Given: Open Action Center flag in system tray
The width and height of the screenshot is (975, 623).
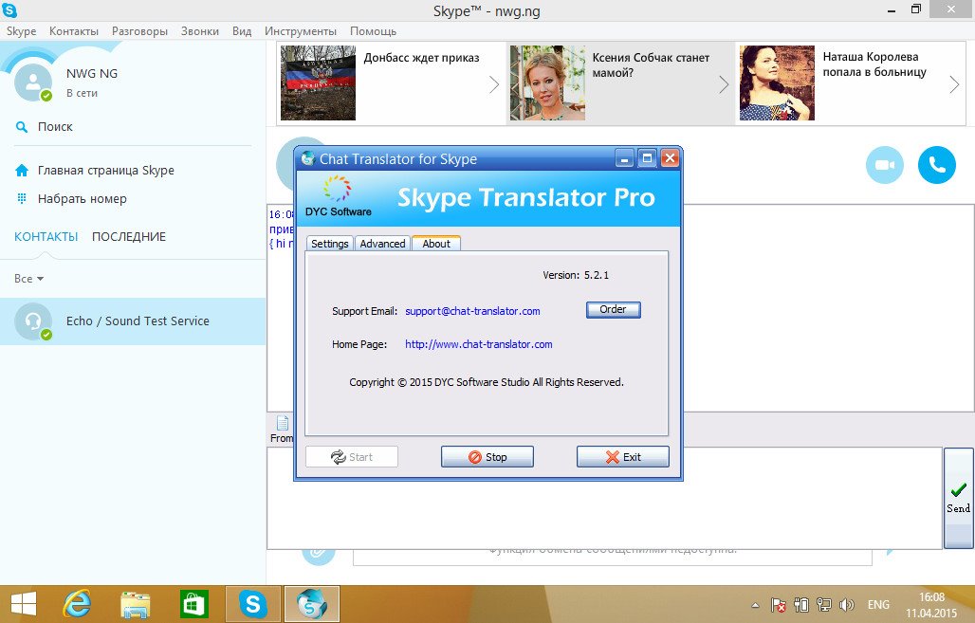Looking at the screenshot, I should 778,605.
